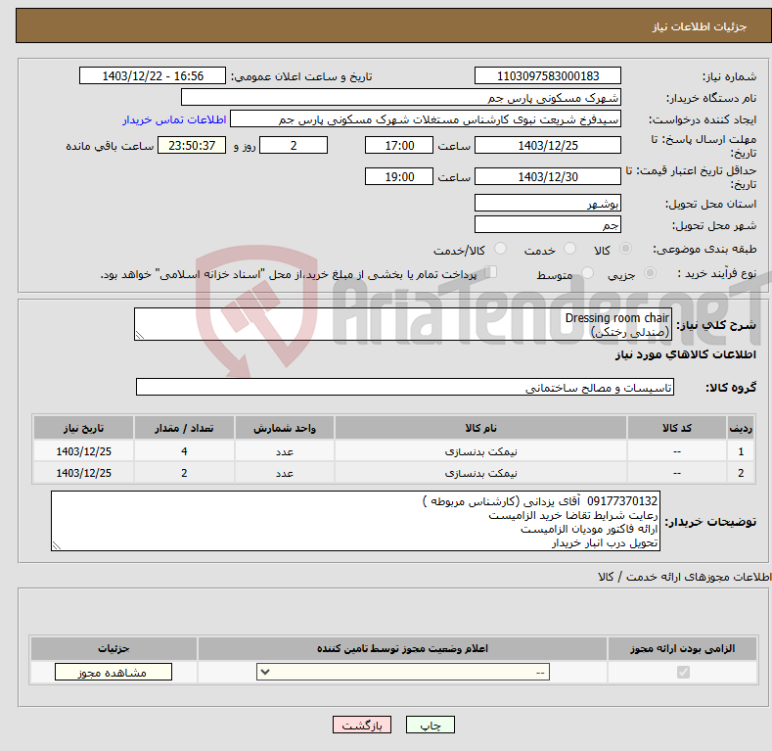Screen dimensions: 772x751
Task: Click the جزئیات column header
Action: click(x=114, y=648)
